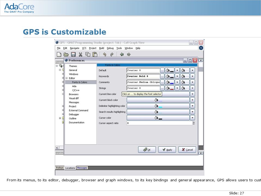Click the Delimiter highlighting color button
This screenshot has height=196, width=261.
[x=158, y=106]
